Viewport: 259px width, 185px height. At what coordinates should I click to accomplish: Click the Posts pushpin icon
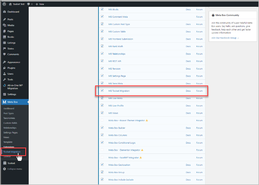click(x=5, y=20)
